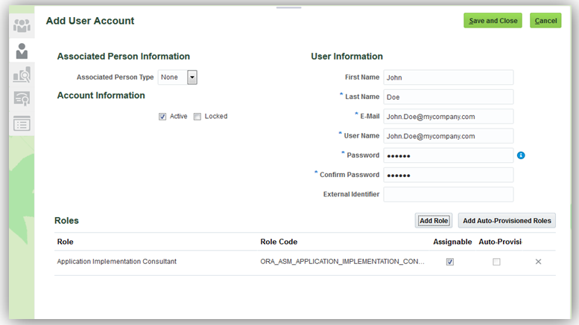Image resolution: width=579 pixels, height=325 pixels.
Task: Enable the Locked account checkbox
Action: [x=197, y=116]
